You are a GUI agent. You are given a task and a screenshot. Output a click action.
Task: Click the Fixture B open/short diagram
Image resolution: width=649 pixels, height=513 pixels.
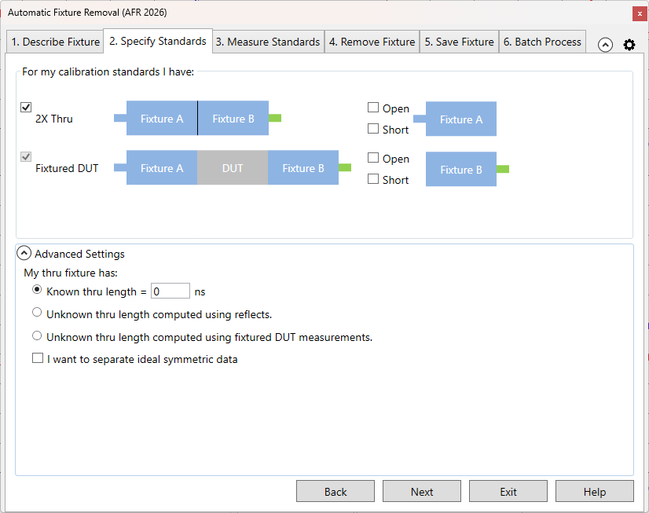(x=461, y=170)
